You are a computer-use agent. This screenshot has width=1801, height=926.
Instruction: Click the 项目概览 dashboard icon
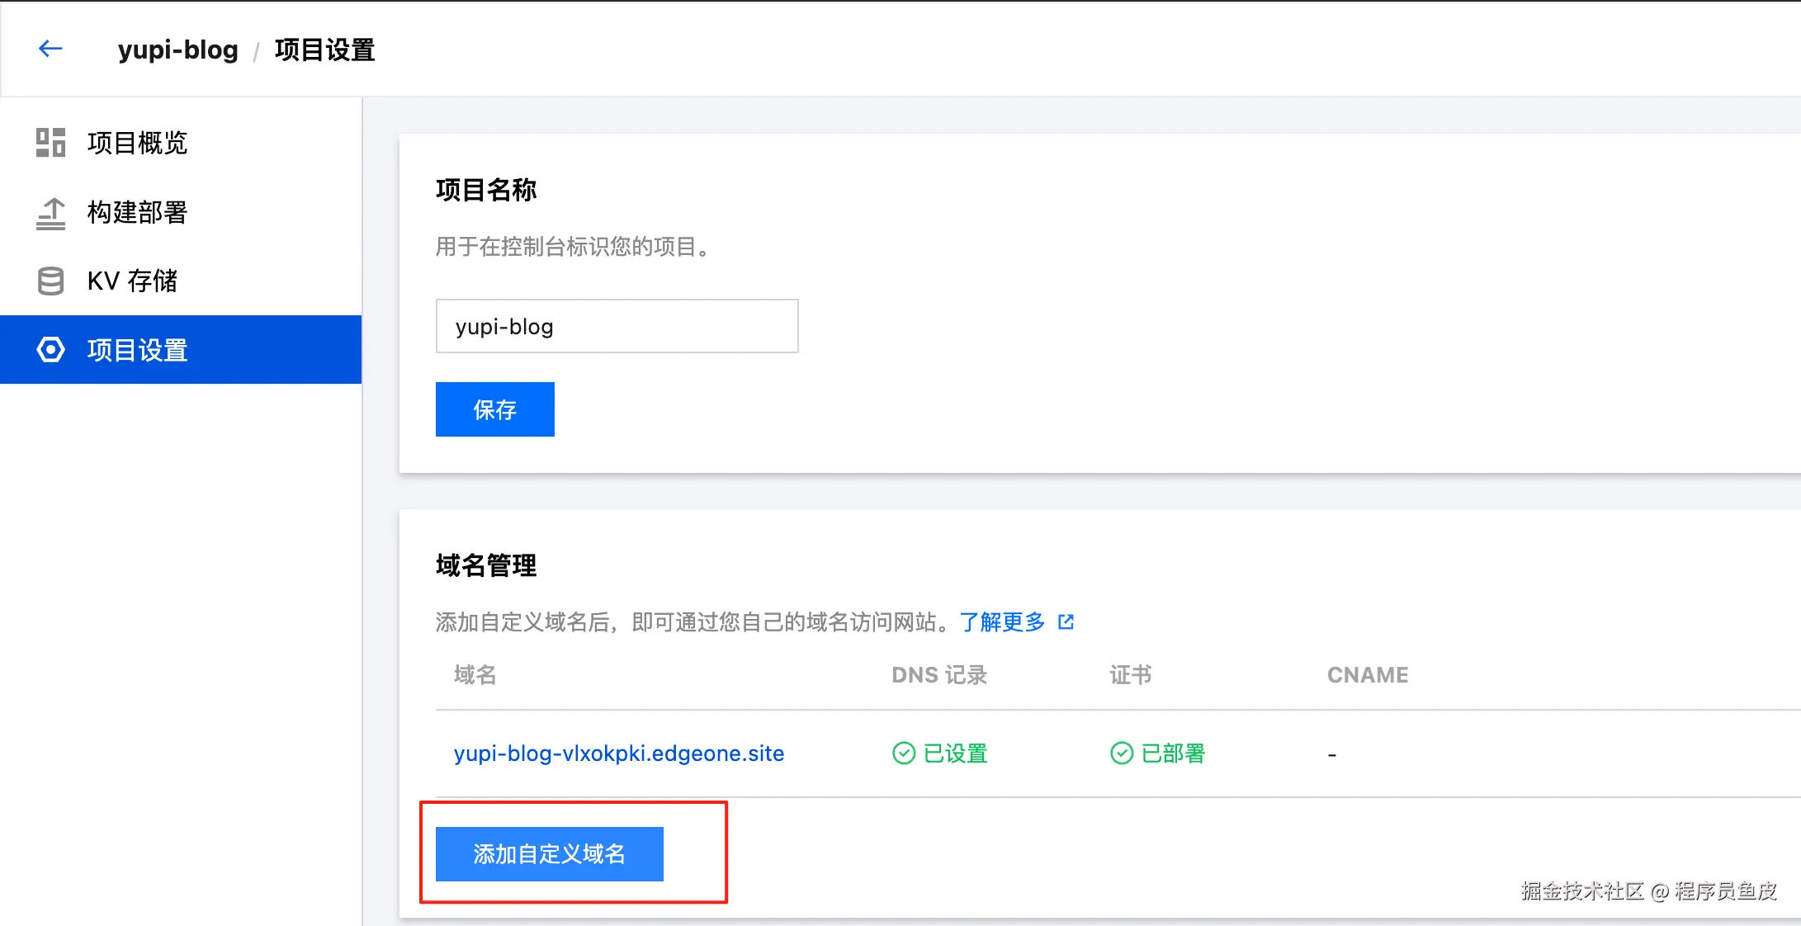point(50,142)
